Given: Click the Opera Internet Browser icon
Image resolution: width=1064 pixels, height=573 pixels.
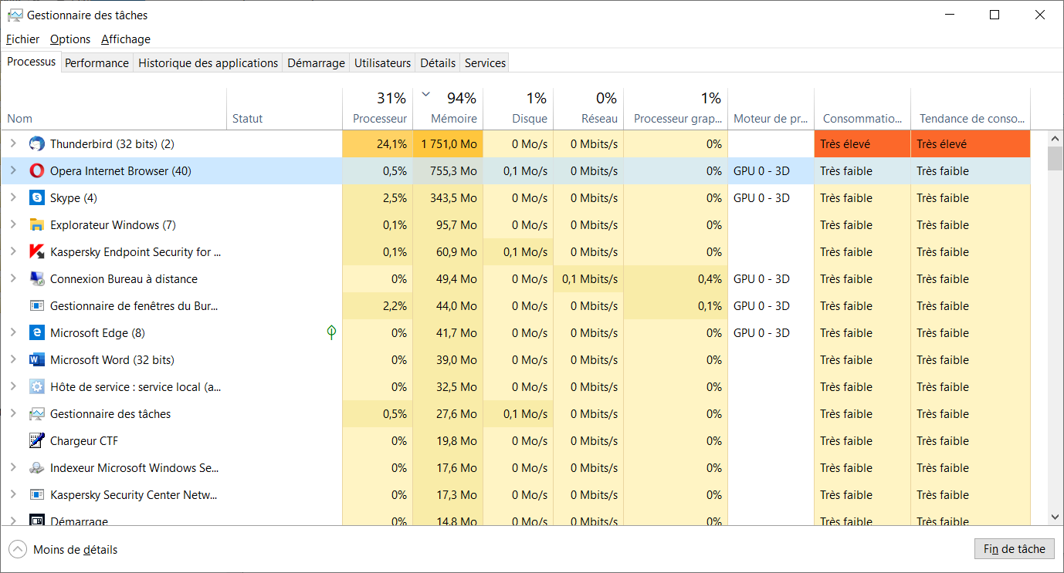Looking at the screenshot, I should coord(36,171).
